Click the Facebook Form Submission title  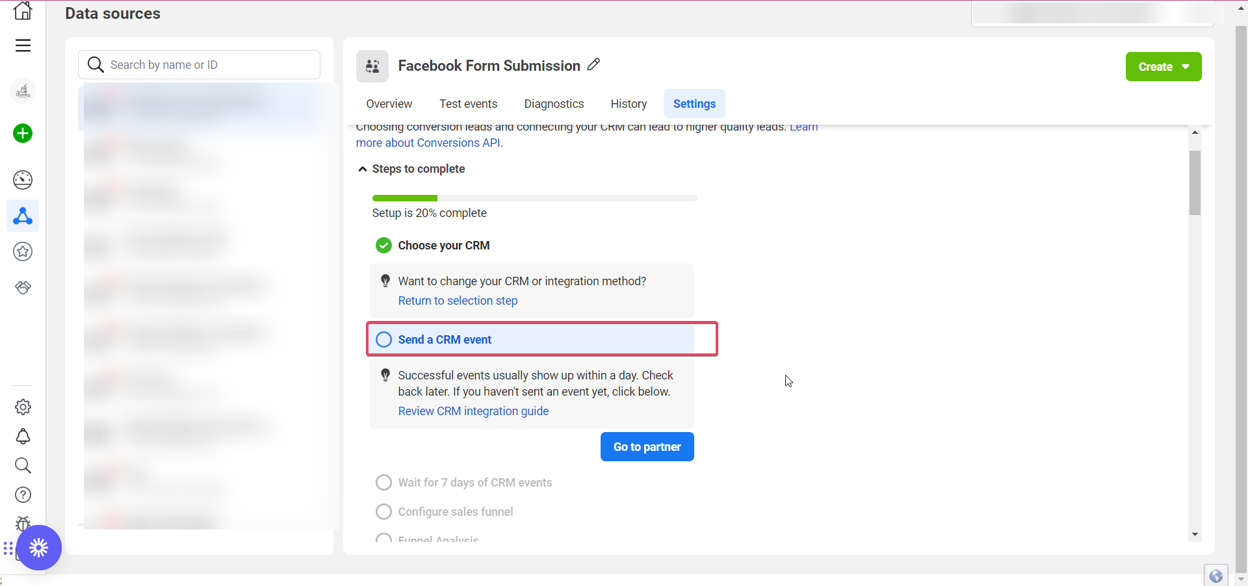pyautogui.click(x=489, y=66)
